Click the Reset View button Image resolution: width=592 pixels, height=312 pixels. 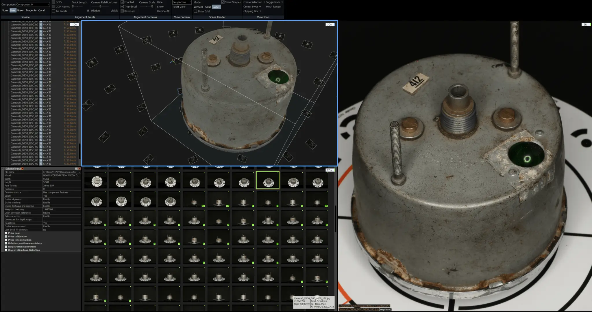(179, 7)
